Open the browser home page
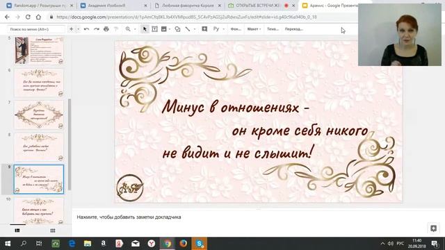Screen dimensions: 445x250 (x=38, y=17)
